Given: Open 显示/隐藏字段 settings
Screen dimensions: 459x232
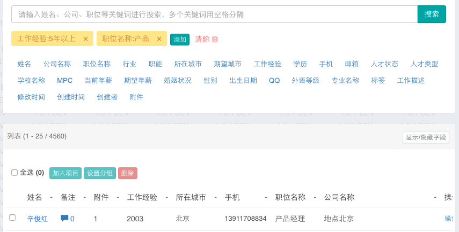Looking at the screenshot, I should tap(426, 137).
